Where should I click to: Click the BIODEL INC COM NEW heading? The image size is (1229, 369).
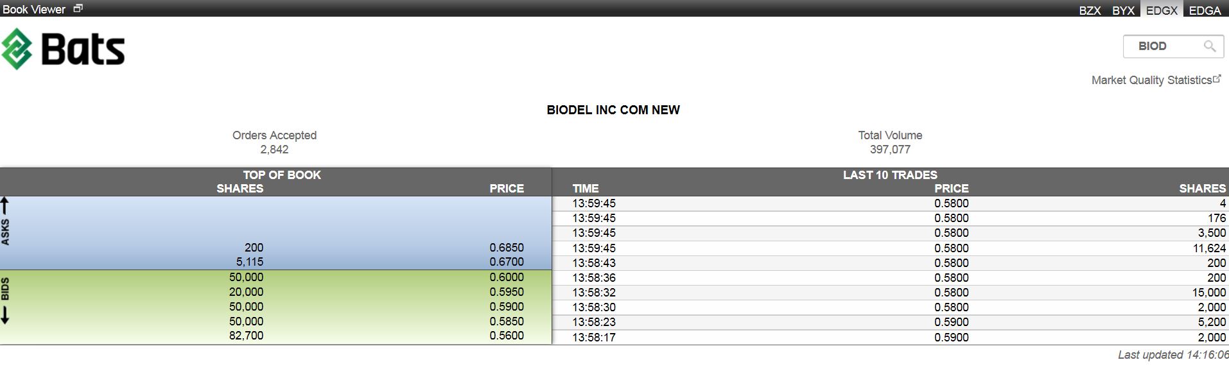point(613,110)
